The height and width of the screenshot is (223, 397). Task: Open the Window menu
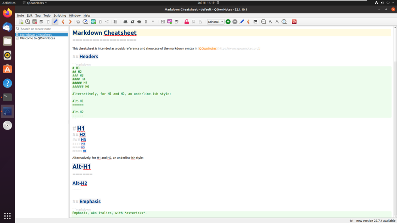[x=75, y=15]
